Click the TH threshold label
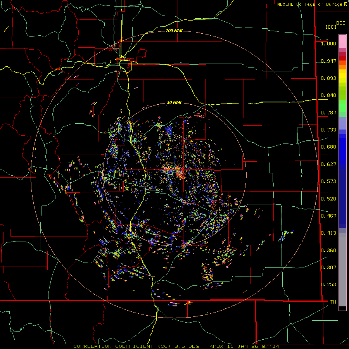This screenshot has height=349, width=349. (x=333, y=302)
